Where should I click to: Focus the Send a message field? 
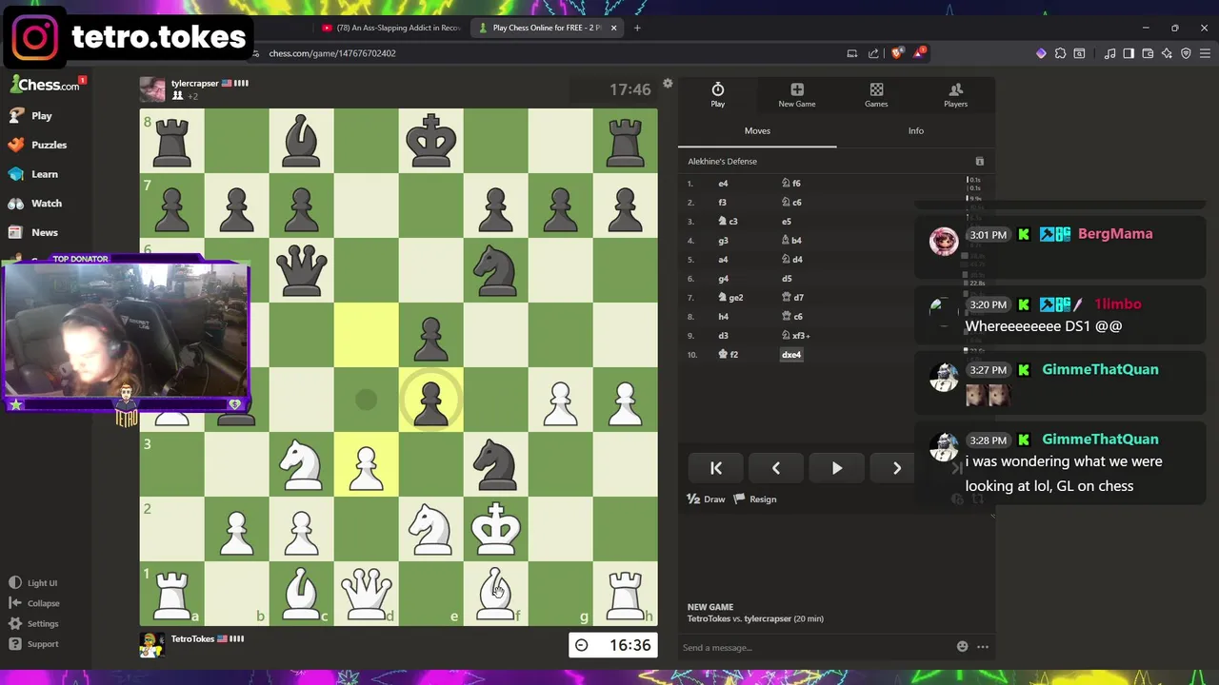(x=814, y=648)
